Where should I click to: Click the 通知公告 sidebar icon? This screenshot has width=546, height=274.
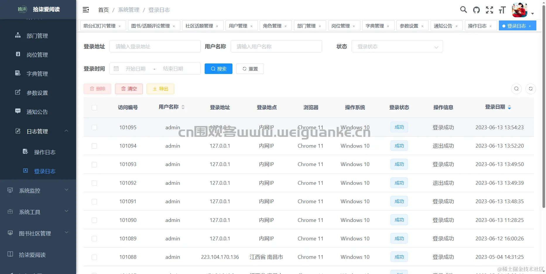pyautogui.click(x=18, y=111)
